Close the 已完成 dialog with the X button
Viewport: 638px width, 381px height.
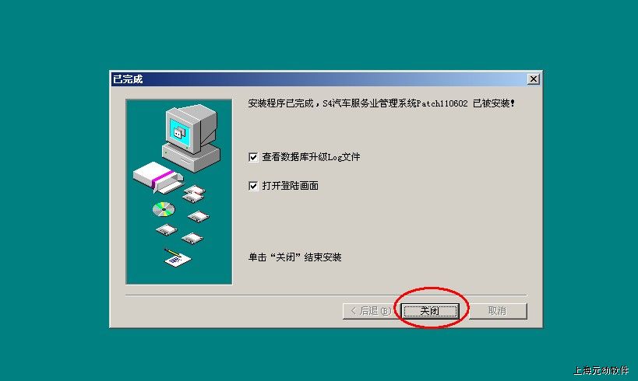coord(533,79)
